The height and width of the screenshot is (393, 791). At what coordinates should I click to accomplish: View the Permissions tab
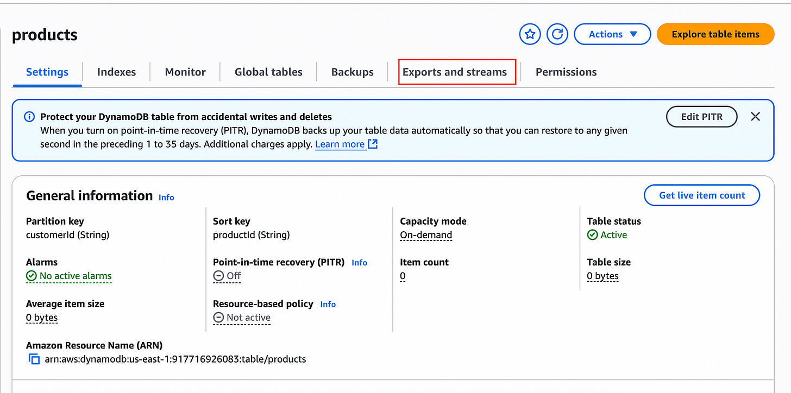click(x=566, y=72)
